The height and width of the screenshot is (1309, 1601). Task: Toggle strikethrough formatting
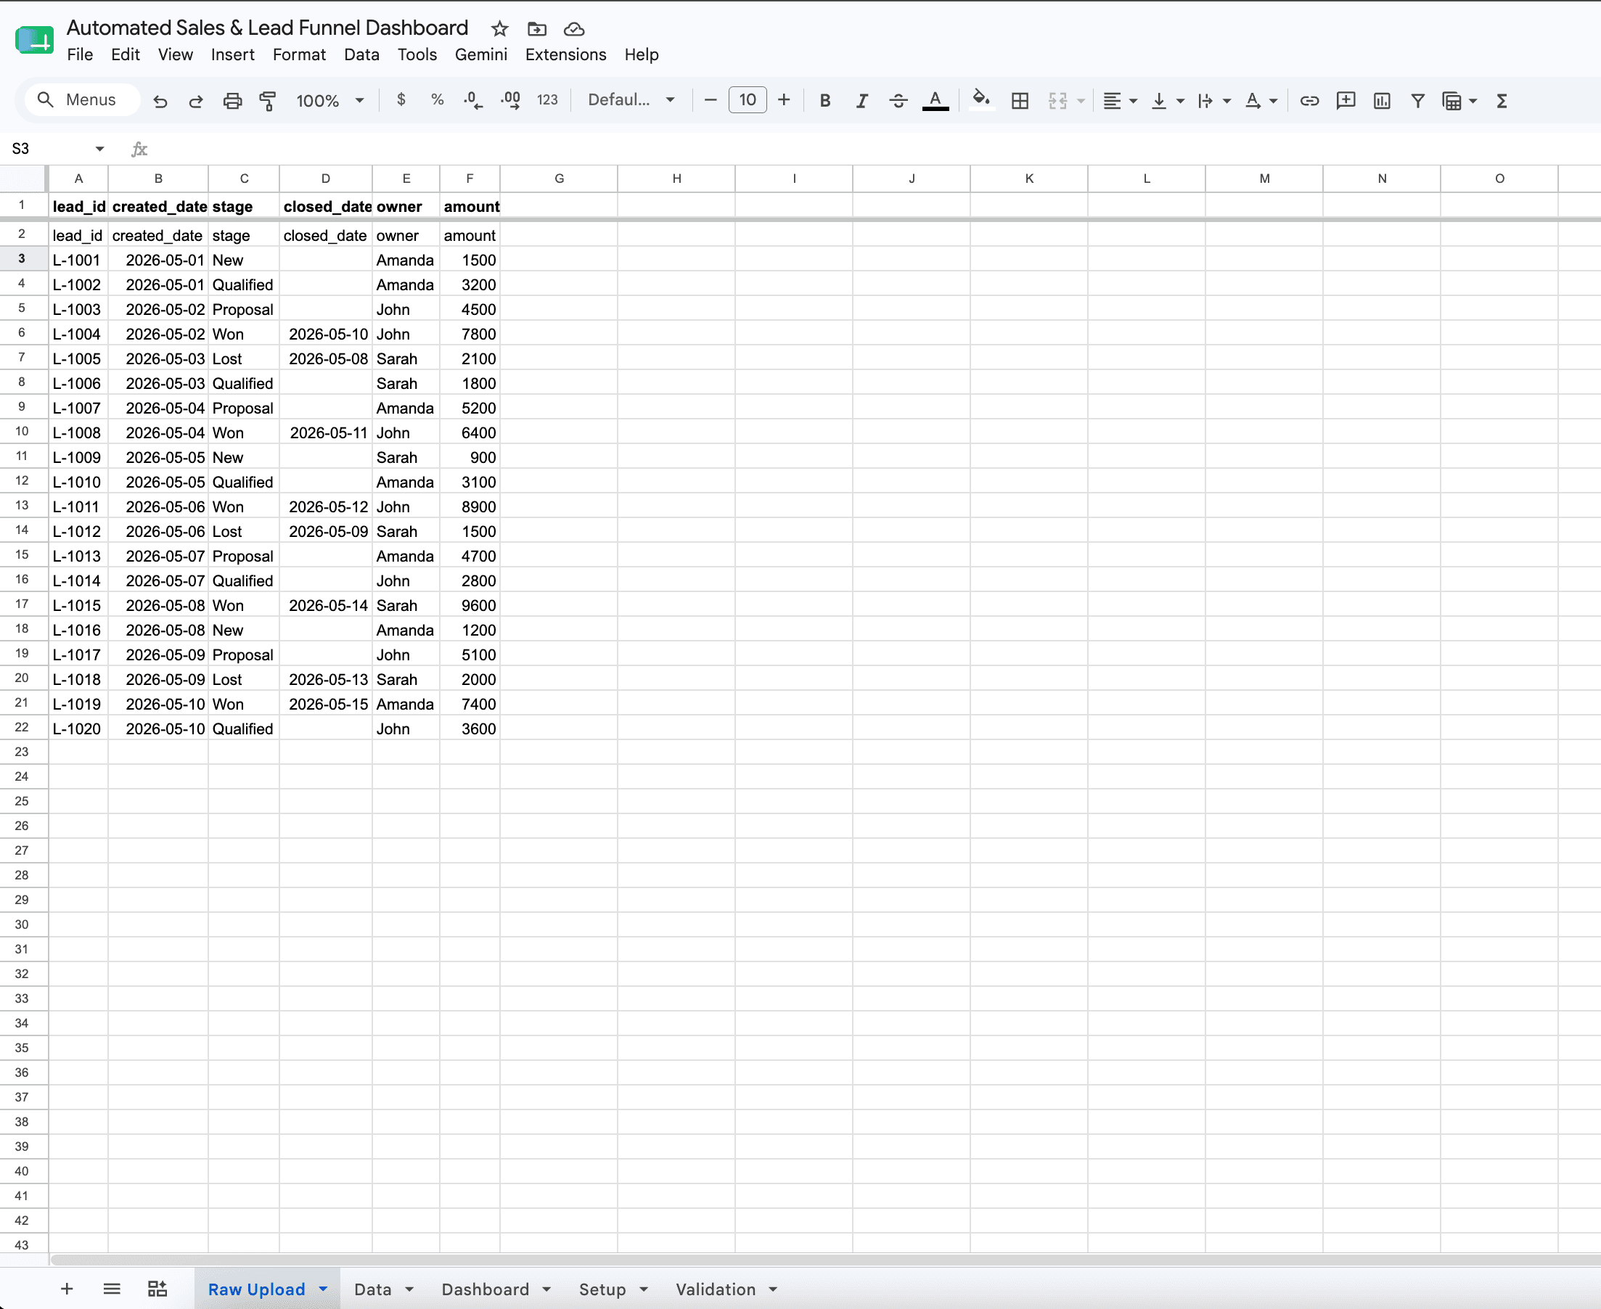[898, 100]
